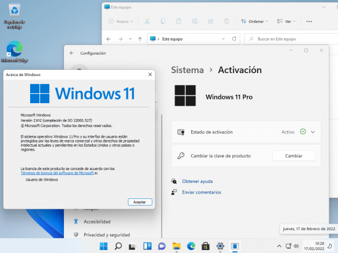The image size is (338, 253).
Task: Open the Windows Start menu
Action: click(103, 246)
